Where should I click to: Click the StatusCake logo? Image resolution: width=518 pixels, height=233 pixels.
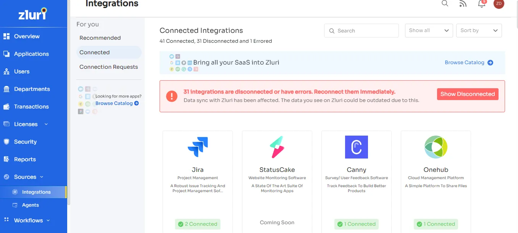[277, 147]
